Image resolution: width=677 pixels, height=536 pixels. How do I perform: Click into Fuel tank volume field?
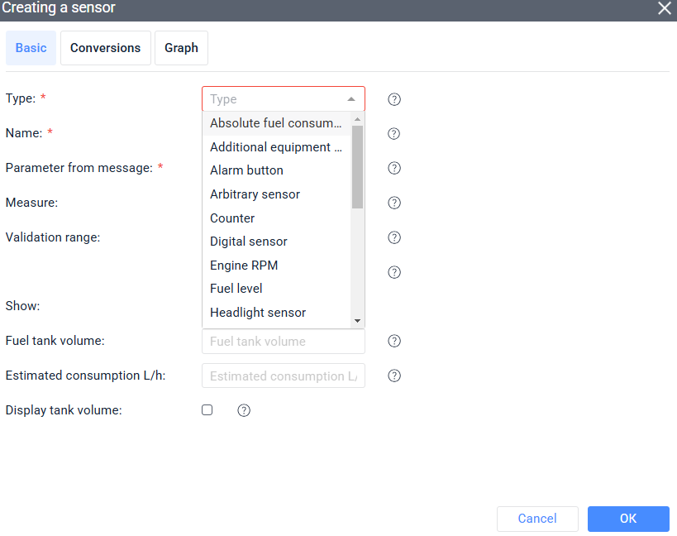(x=283, y=342)
